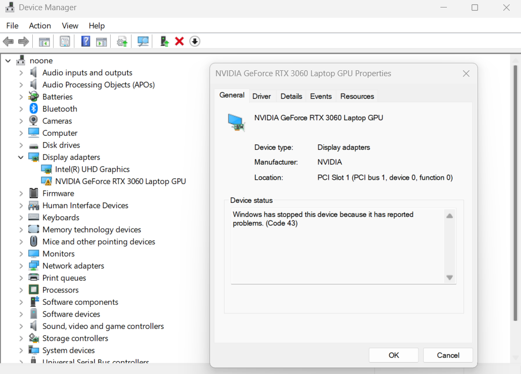521x374 pixels.
Task: Maximize the Device Manager window
Action: tap(475, 8)
